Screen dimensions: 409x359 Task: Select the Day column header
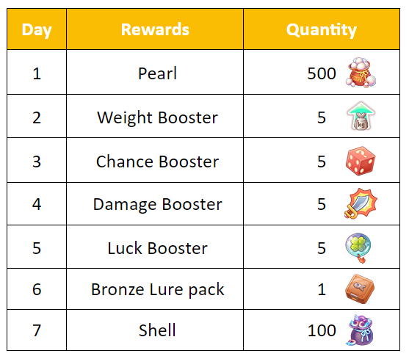click(x=37, y=29)
